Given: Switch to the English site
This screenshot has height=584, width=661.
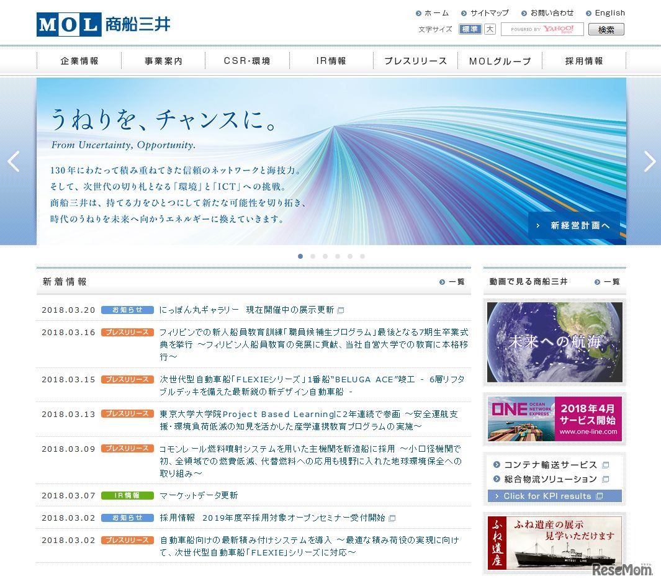Looking at the screenshot, I should [x=605, y=13].
